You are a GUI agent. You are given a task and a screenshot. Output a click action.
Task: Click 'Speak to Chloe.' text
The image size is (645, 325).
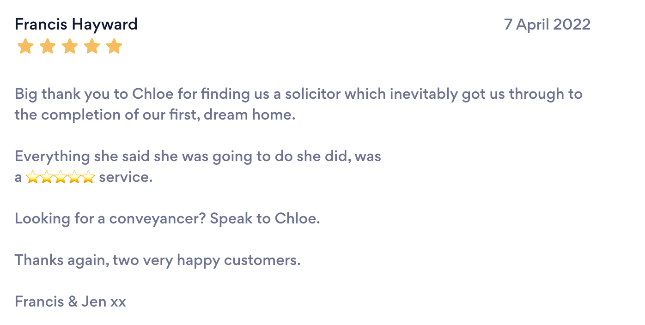pos(265,218)
